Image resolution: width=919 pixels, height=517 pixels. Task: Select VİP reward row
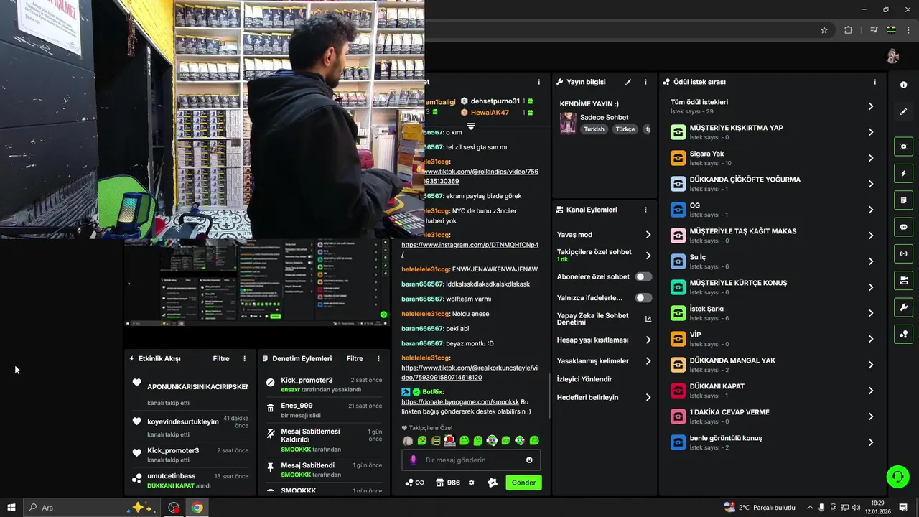(773, 339)
